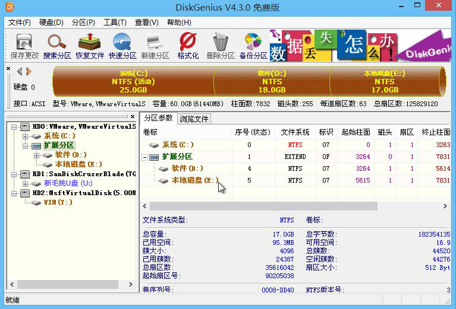456x309 pixels.
Task: Close the left tree panel
Action: 133,116
